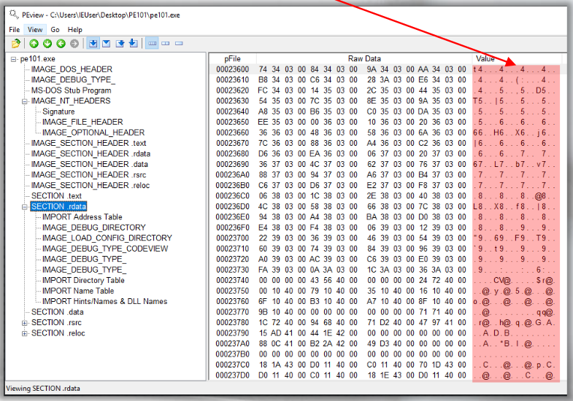Click the green back arrow icon

tap(61, 44)
